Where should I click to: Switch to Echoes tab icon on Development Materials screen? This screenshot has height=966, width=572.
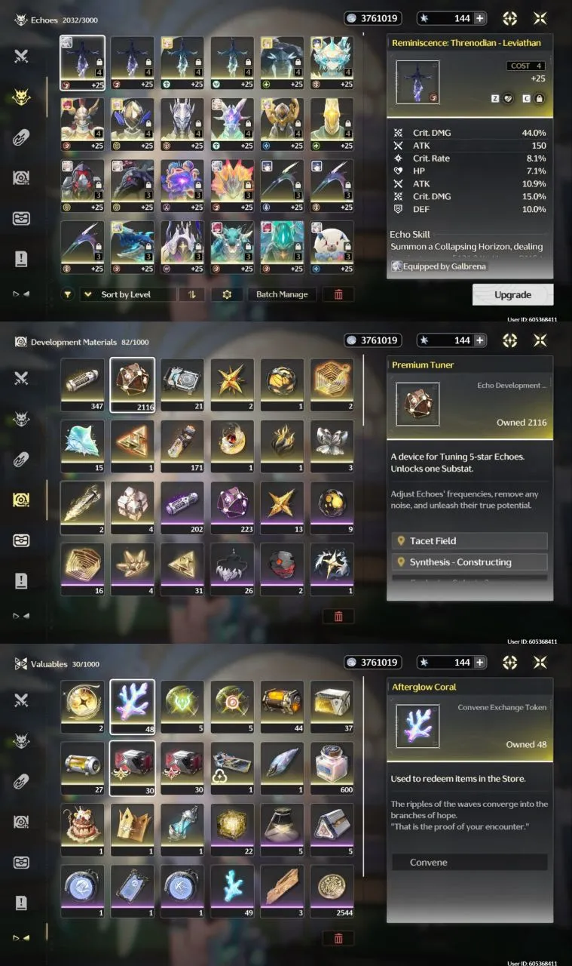click(x=21, y=419)
